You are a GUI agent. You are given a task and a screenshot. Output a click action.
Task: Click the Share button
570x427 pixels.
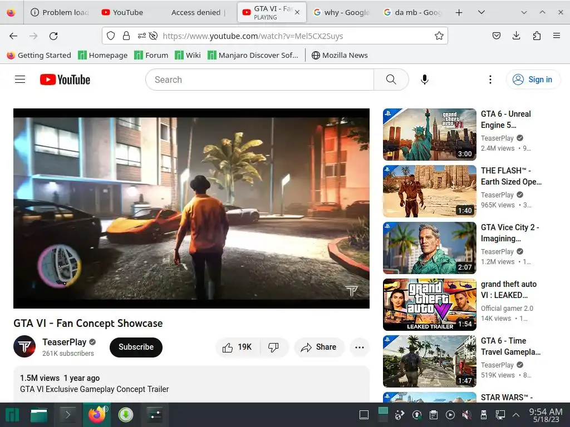tap(319, 347)
